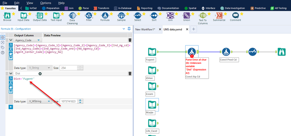Delete the Agency_Code expression with trash icon
Viewport: 291px width, 136px height.
coord(130,40)
